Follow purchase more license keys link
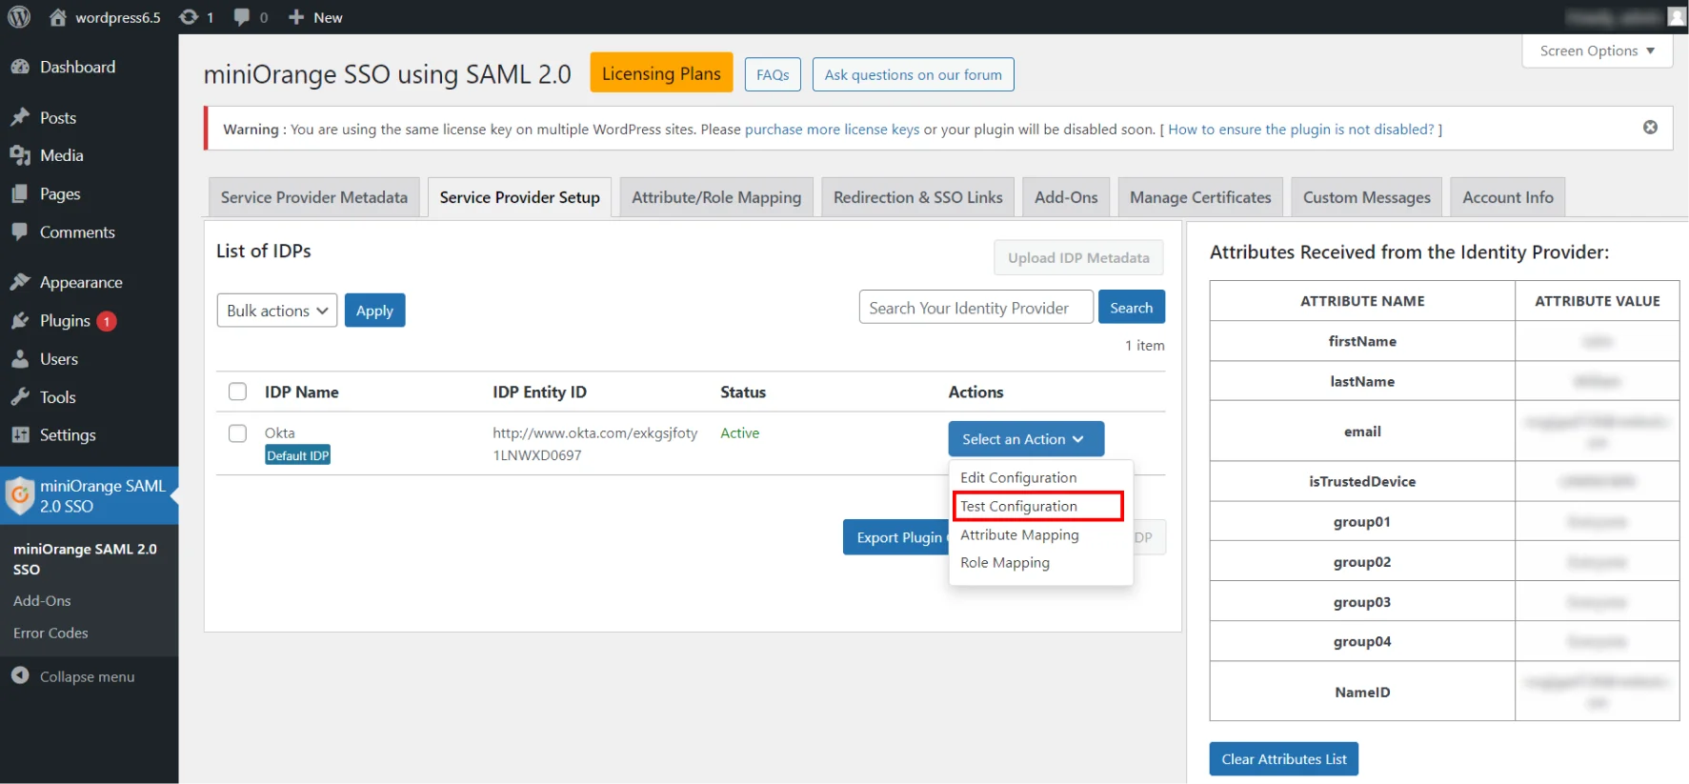 tap(833, 129)
